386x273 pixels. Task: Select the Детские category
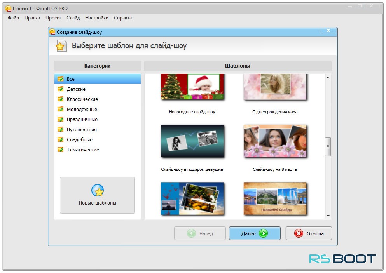98,89
